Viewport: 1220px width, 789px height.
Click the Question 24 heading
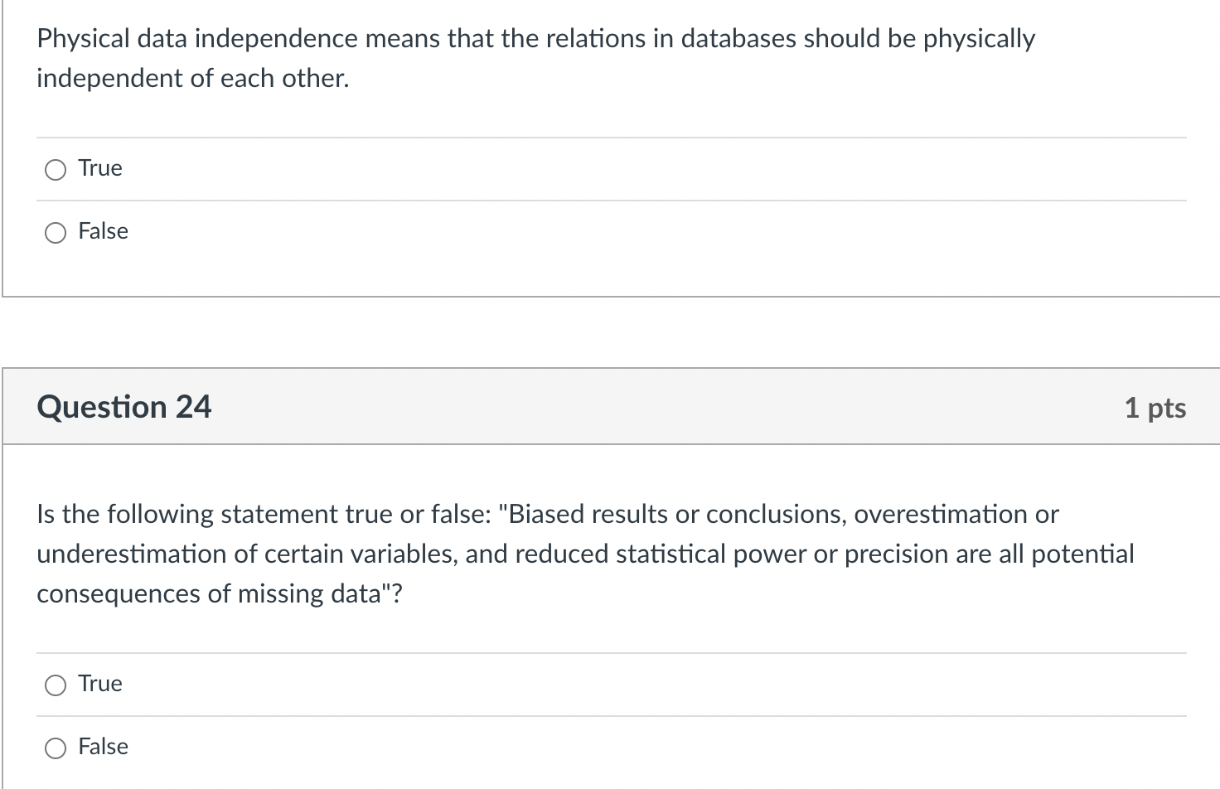click(x=124, y=406)
